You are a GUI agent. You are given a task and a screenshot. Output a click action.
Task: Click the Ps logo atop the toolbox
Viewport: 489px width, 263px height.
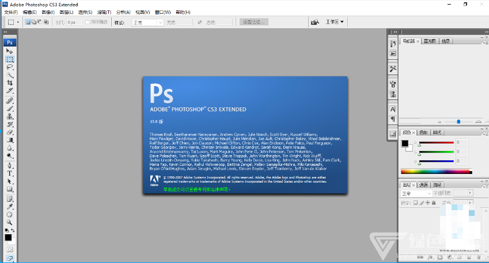coord(10,42)
